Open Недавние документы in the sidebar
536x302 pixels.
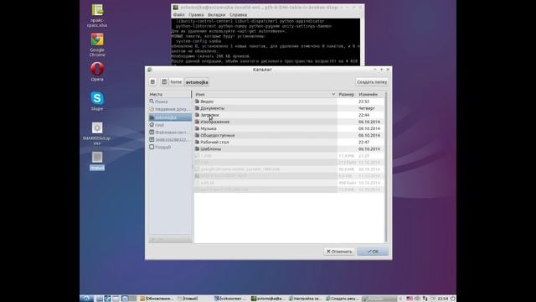tap(170, 109)
